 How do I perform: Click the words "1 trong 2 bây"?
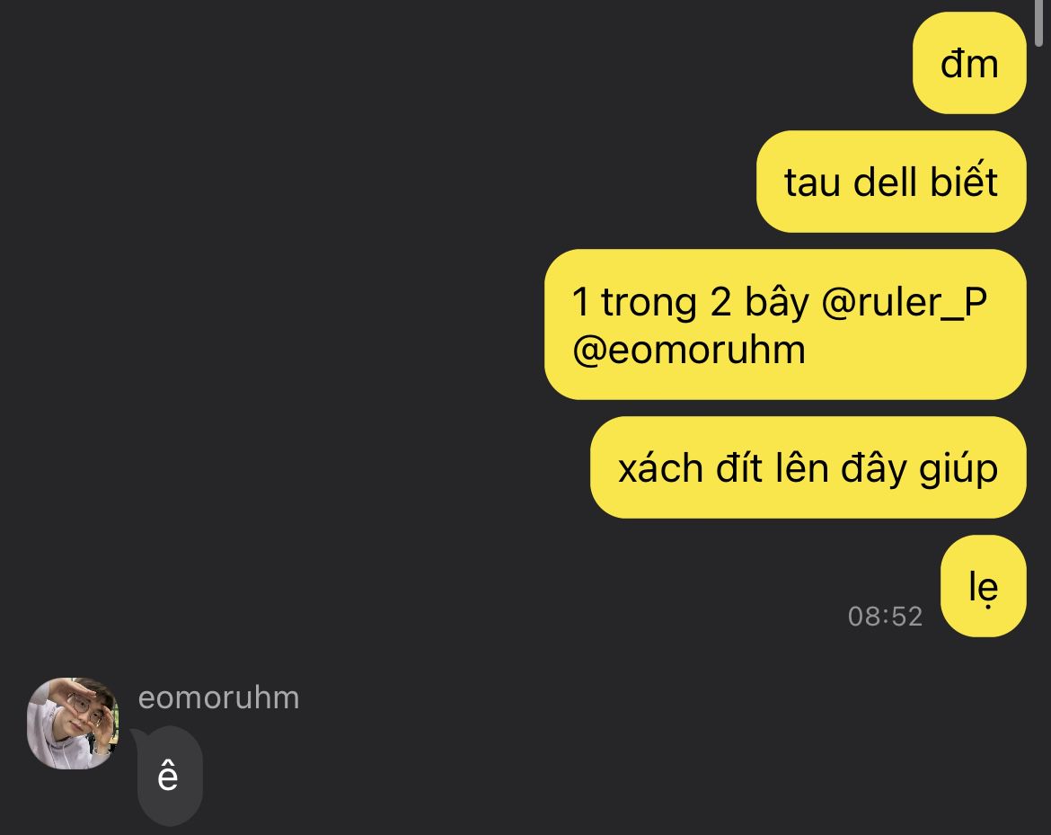click(691, 303)
